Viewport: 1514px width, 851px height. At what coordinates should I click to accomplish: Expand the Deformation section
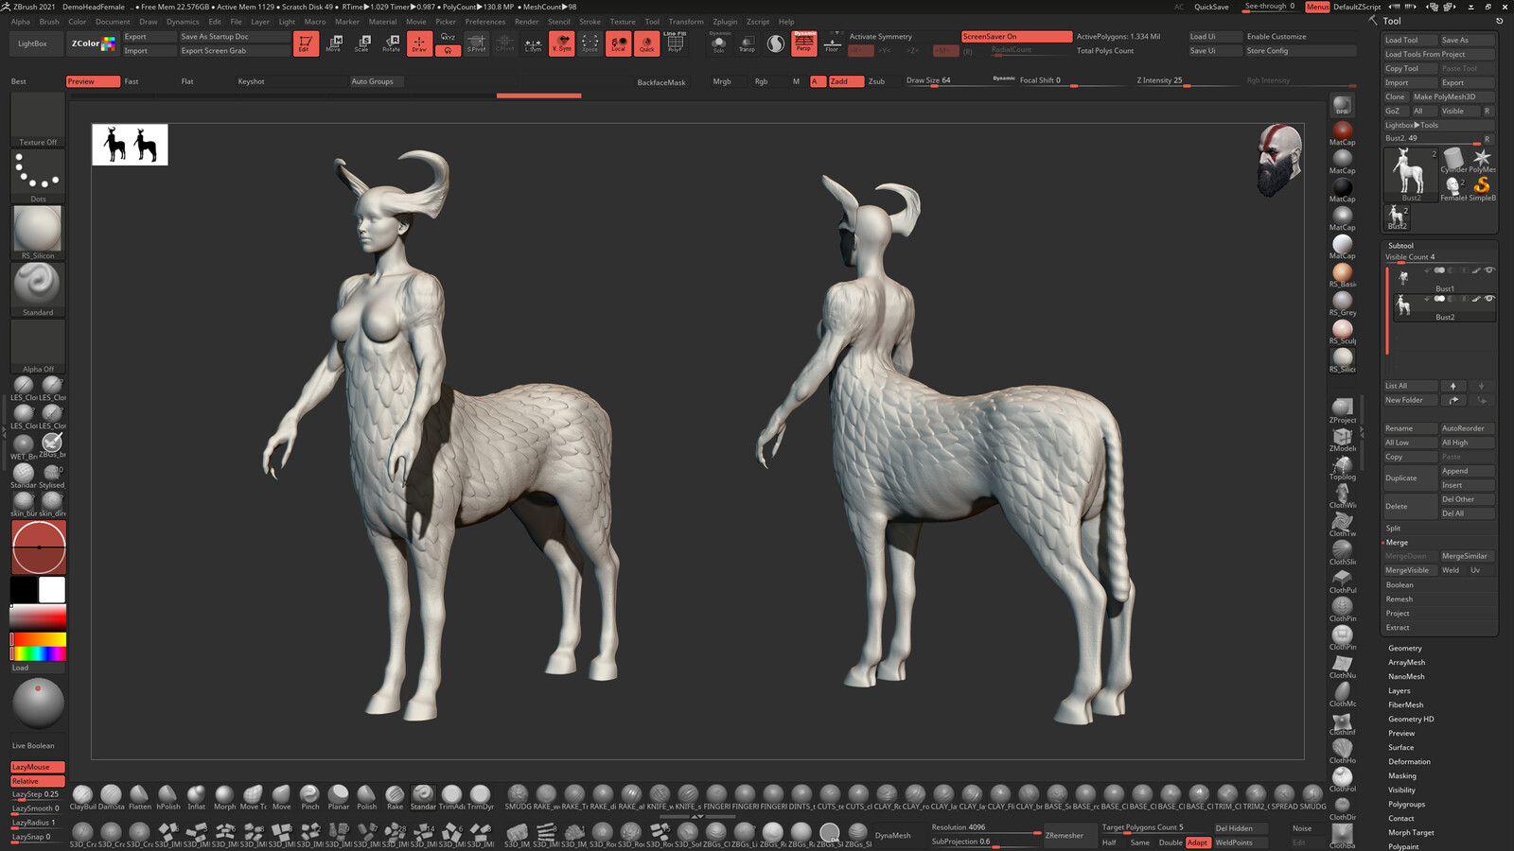pyautogui.click(x=1409, y=761)
